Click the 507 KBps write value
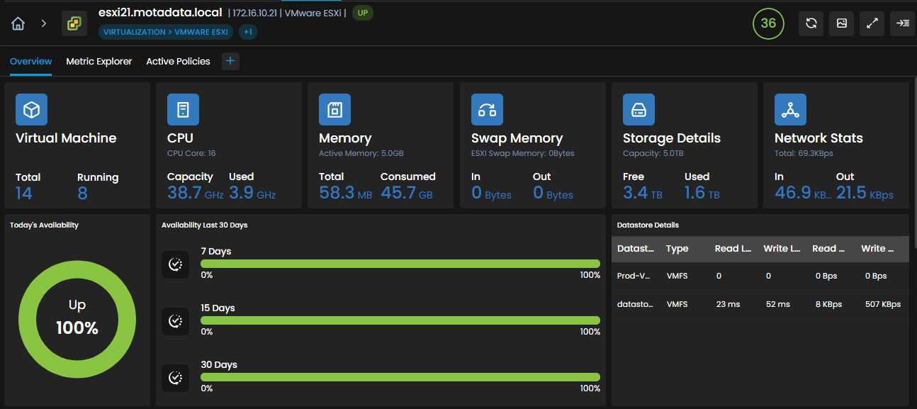Image resolution: width=917 pixels, height=409 pixels. [883, 304]
